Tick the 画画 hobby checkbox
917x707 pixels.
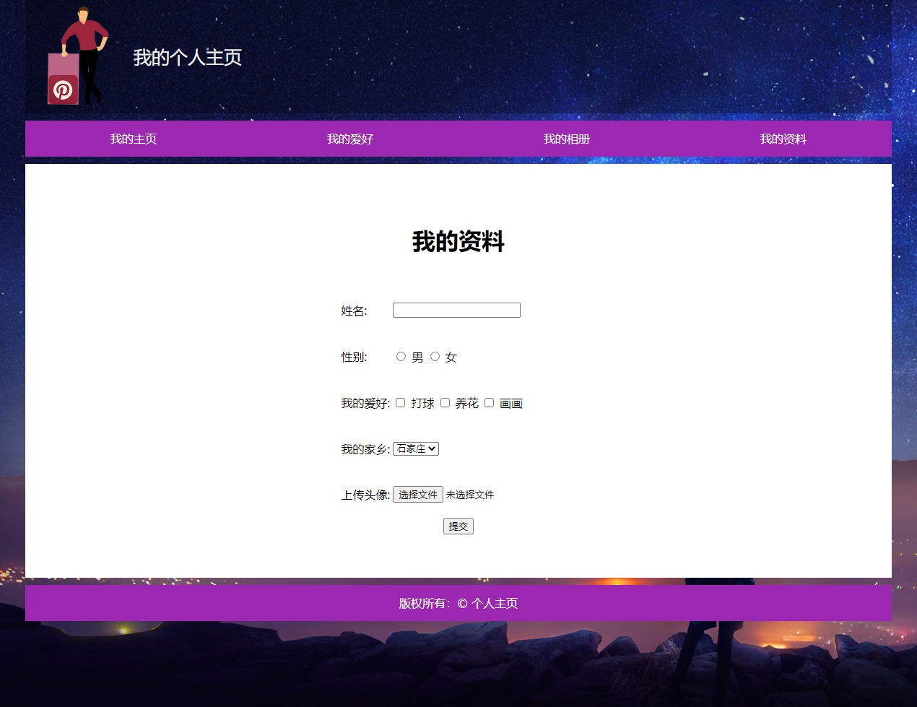(x=489, y=403)
